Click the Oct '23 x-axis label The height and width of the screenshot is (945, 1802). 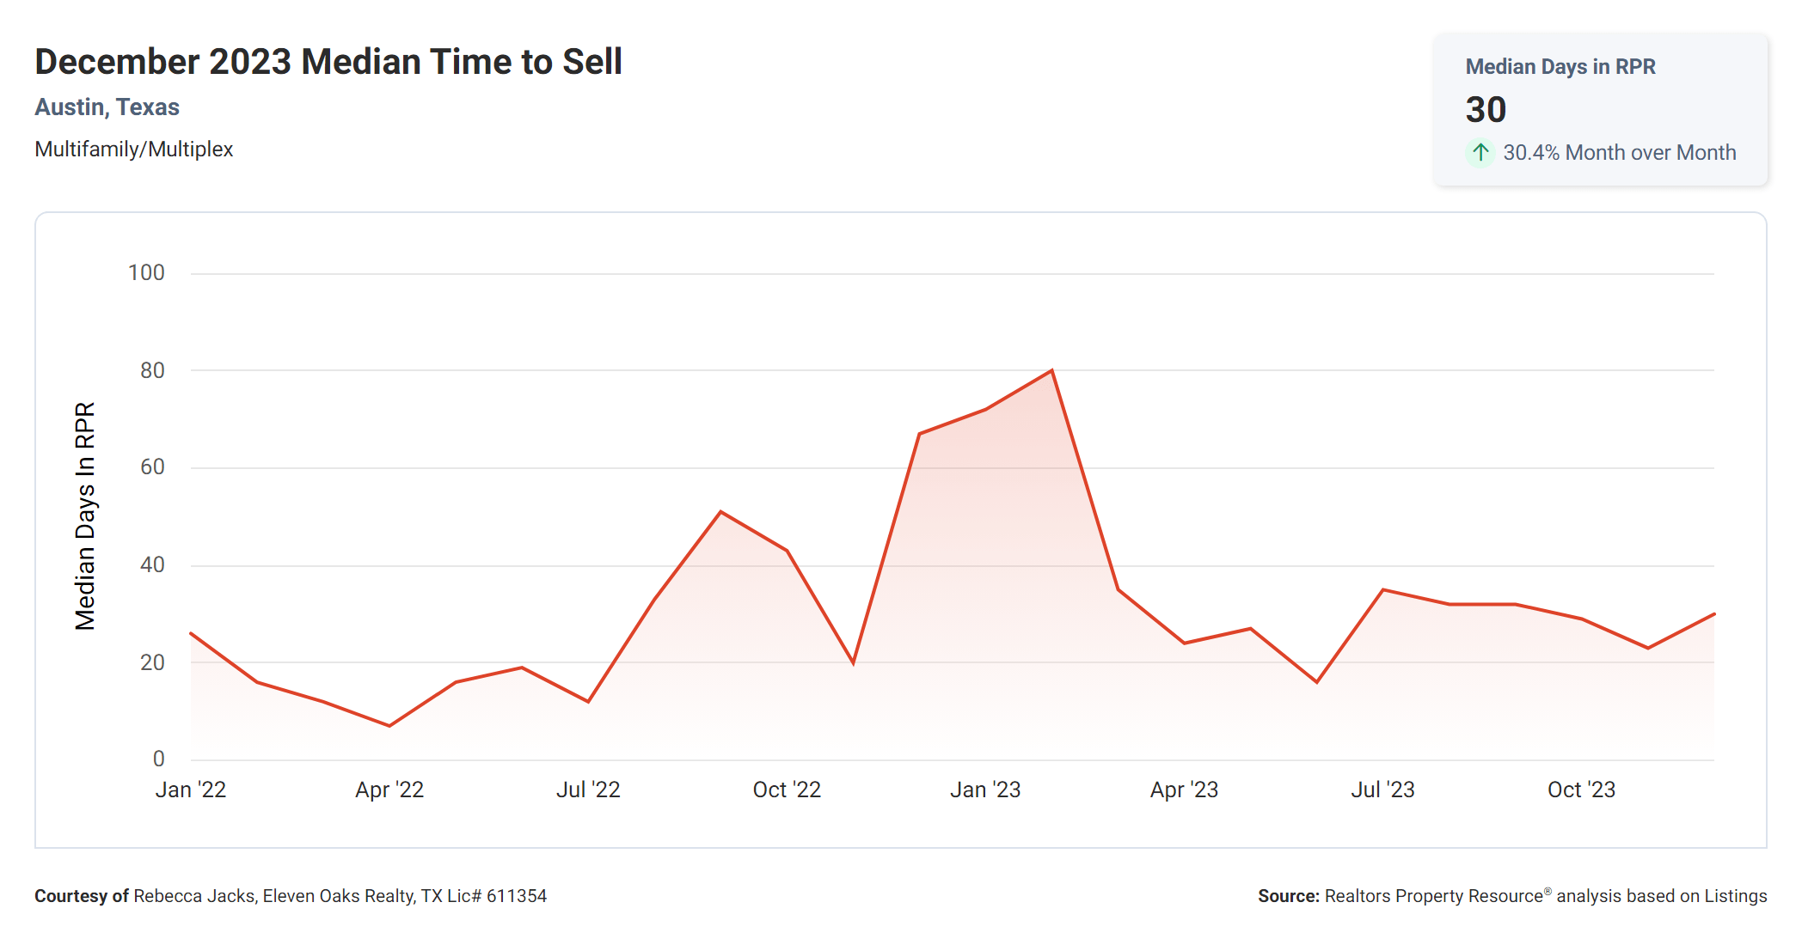pyautogui.click(x=1581, y=790)
